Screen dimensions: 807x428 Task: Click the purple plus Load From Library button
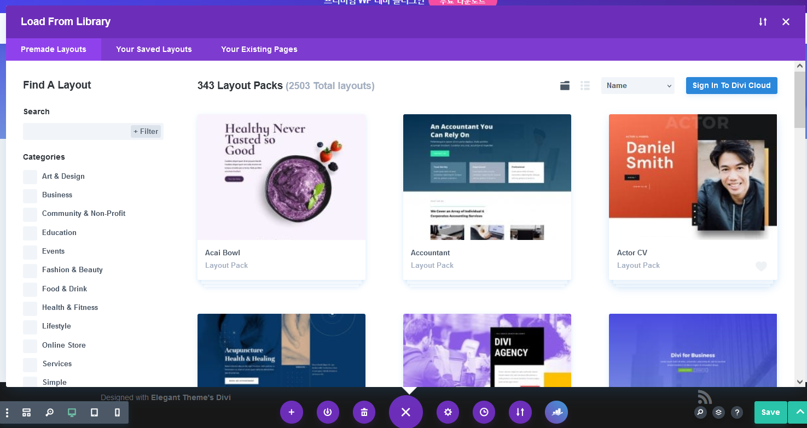[x=291, y=412]
